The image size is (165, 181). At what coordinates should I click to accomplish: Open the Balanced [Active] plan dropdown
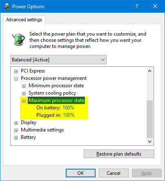tap(58, 60)
